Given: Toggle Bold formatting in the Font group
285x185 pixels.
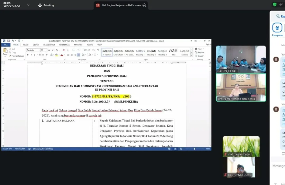Looking at the screenshot, I should tap(28, 55).
